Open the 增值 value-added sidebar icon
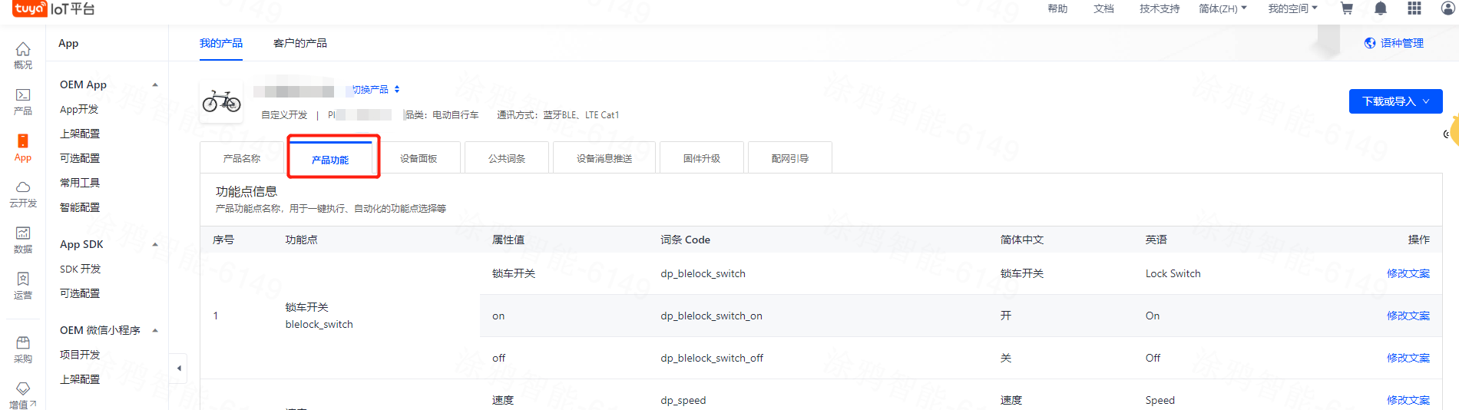1459x410 pixels. click(23, 395)
